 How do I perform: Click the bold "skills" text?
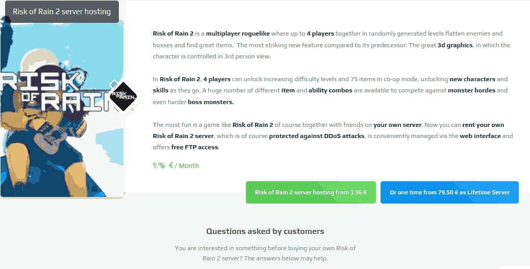pos(161,90)
